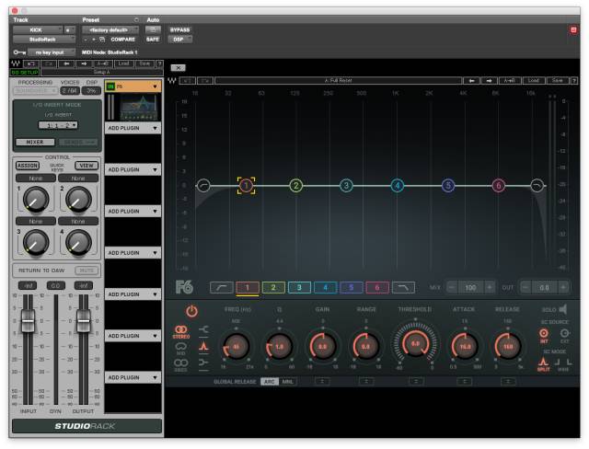Open the first ADD PLUGIN dropdown

click(133, 128)
